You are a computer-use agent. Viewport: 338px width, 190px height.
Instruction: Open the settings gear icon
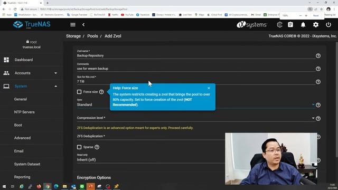(x=316, y=25)
